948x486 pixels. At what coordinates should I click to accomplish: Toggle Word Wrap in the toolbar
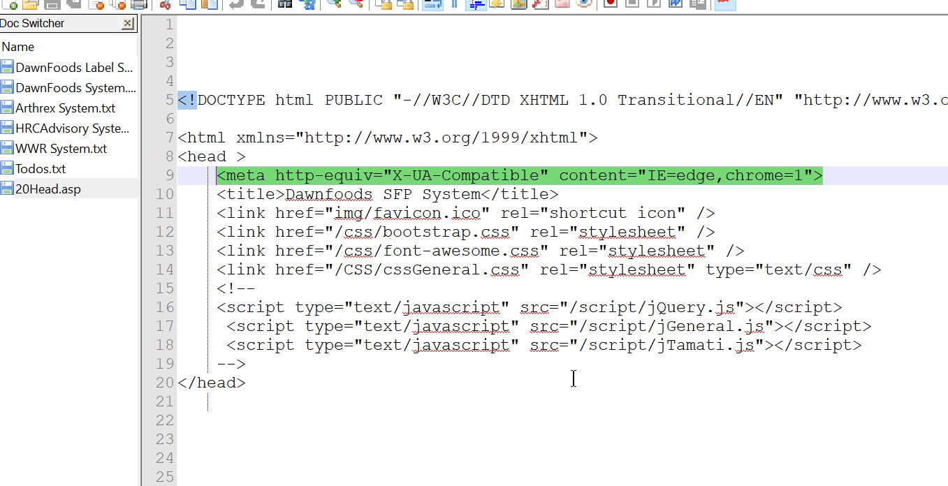click(432, 3)
